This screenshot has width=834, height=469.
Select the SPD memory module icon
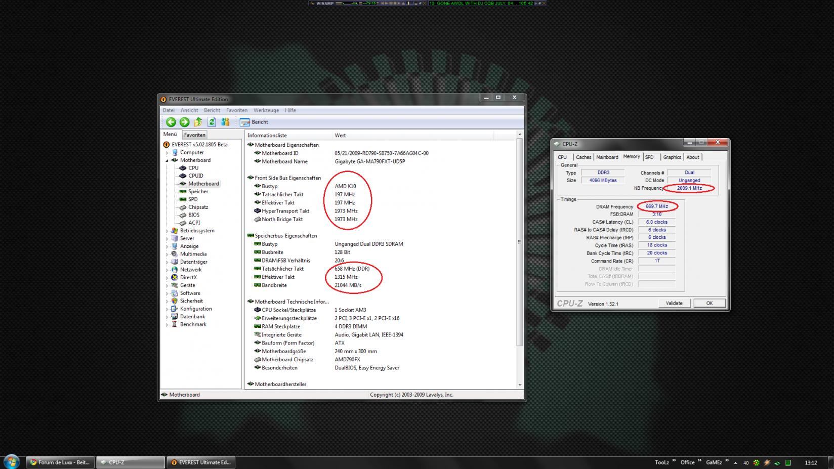point(183,199)
